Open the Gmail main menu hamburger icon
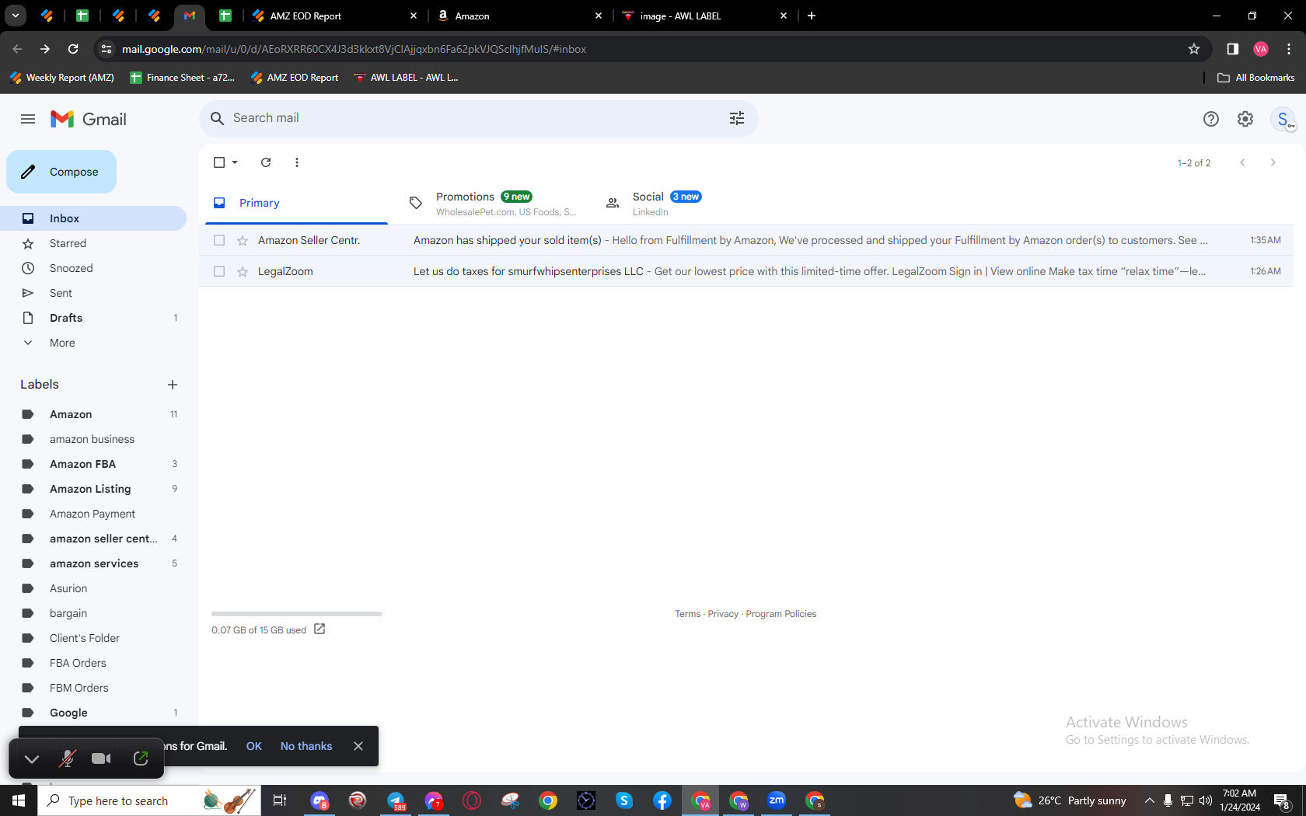The width and height of the screenshot is (1306, 816). [28, 119]
